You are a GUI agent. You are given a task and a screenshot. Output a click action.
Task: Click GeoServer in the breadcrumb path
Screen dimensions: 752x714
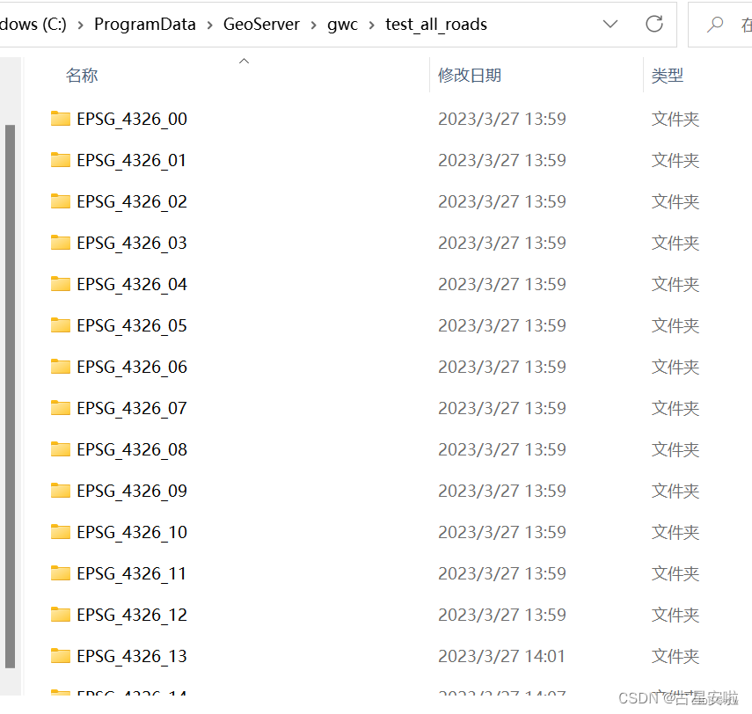click(x=261, y=24)
